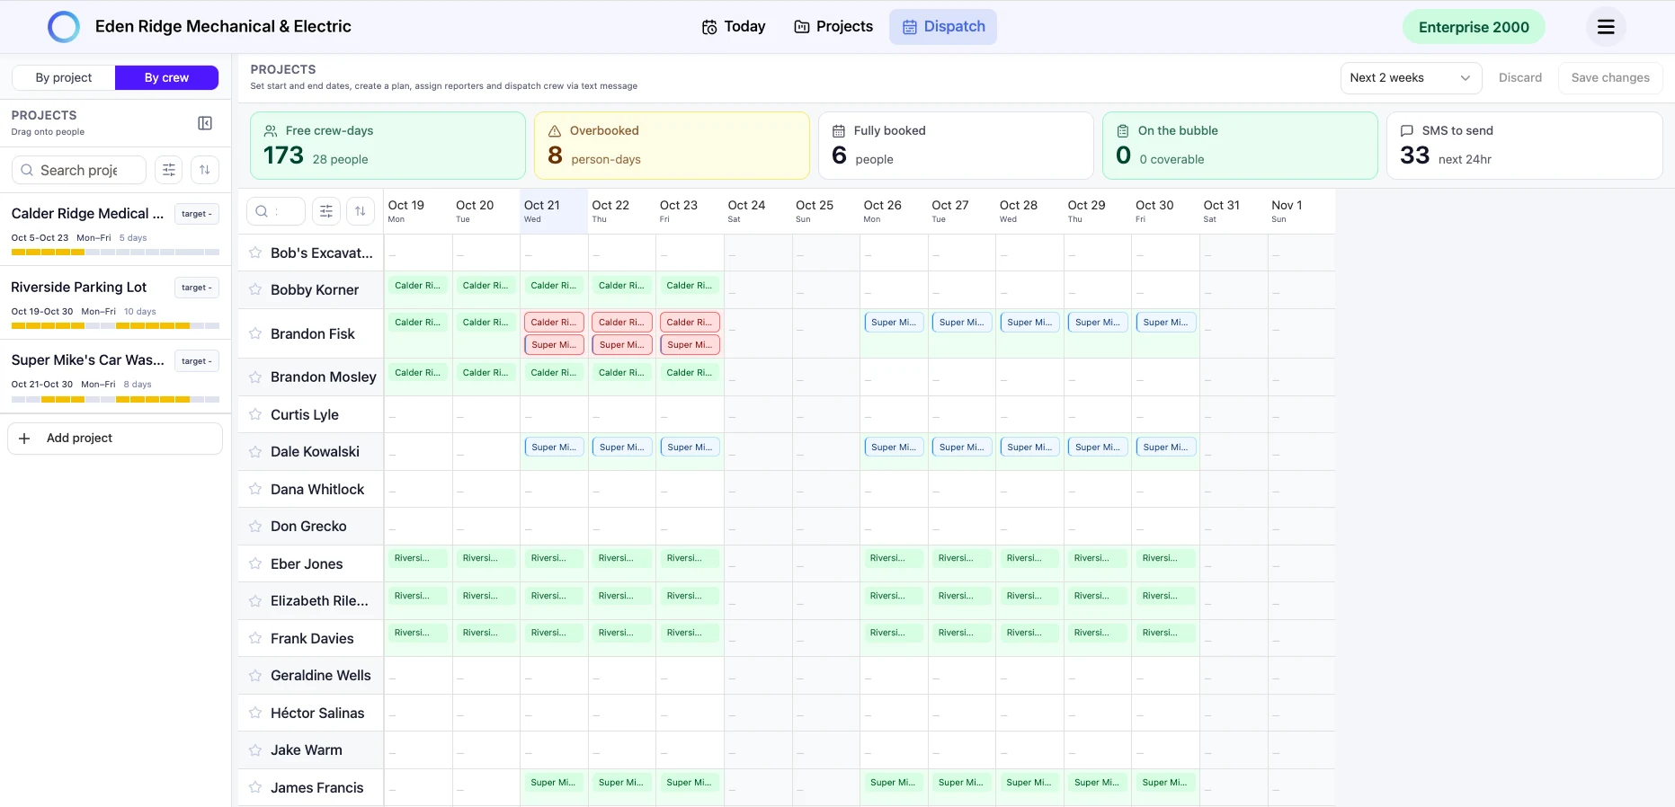Star Bob's Excavating crew row
The height and width of the screenshot is (807, 1675).
point(255,253)
